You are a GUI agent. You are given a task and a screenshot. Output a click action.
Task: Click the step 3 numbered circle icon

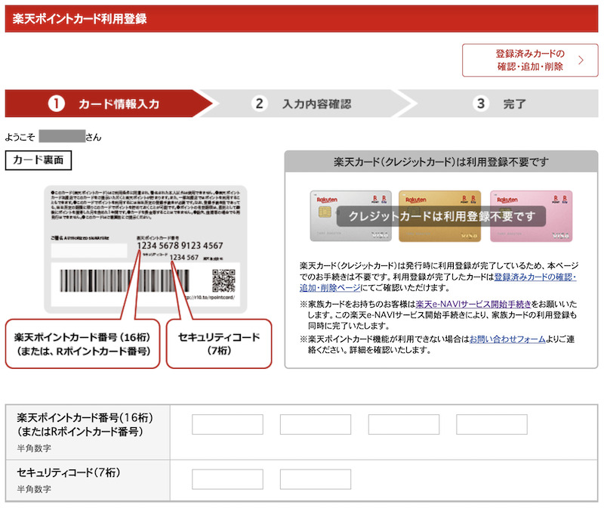[481, 107]
